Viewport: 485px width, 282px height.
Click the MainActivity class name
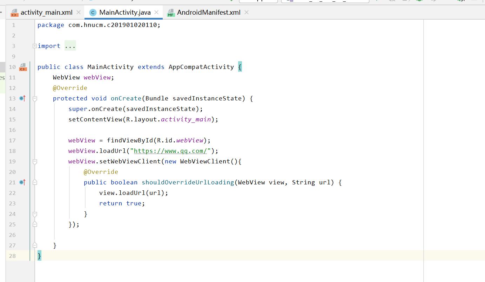[110, 67]
